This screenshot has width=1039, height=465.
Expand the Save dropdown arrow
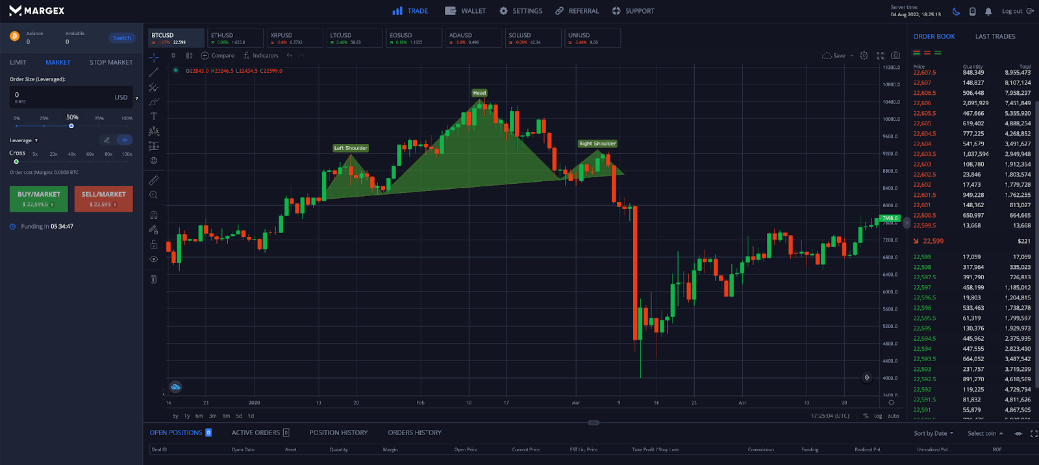[852, 56]
